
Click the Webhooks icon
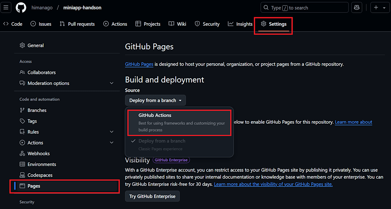(22, 153)
